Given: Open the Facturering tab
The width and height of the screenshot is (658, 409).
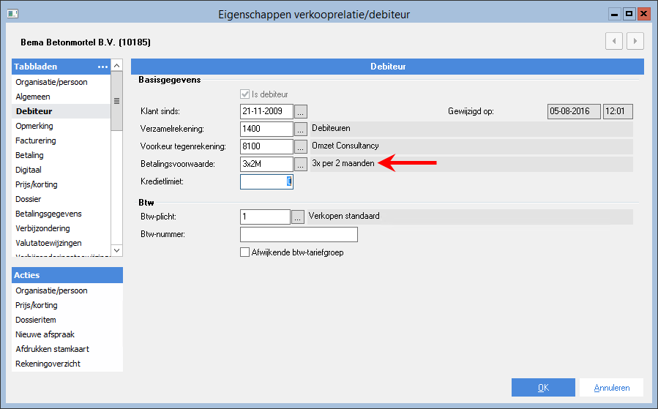Looking at the screenshot, I should 61,140.
